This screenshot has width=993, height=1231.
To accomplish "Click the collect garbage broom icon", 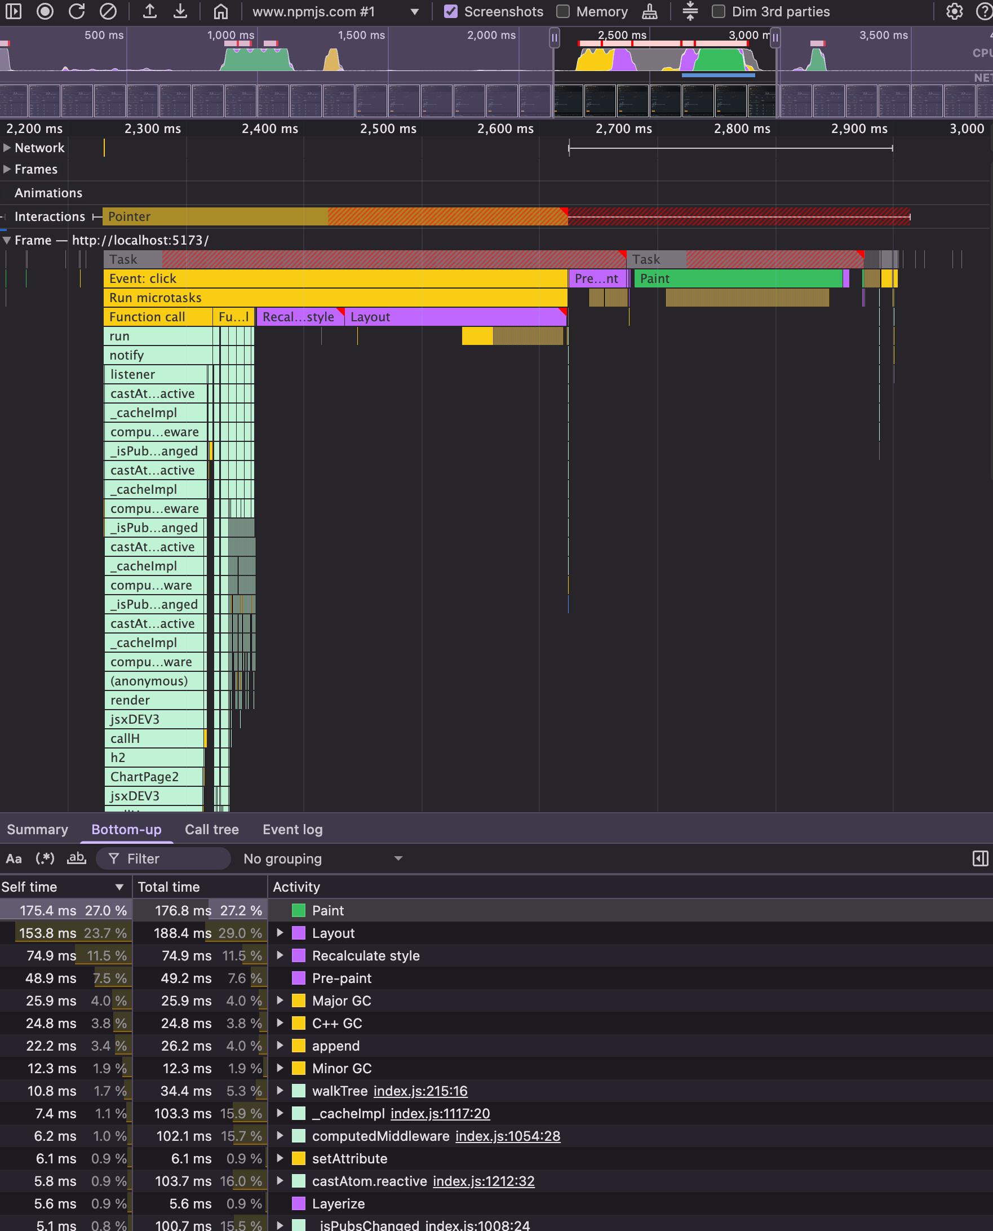I will tap(650, 11).
